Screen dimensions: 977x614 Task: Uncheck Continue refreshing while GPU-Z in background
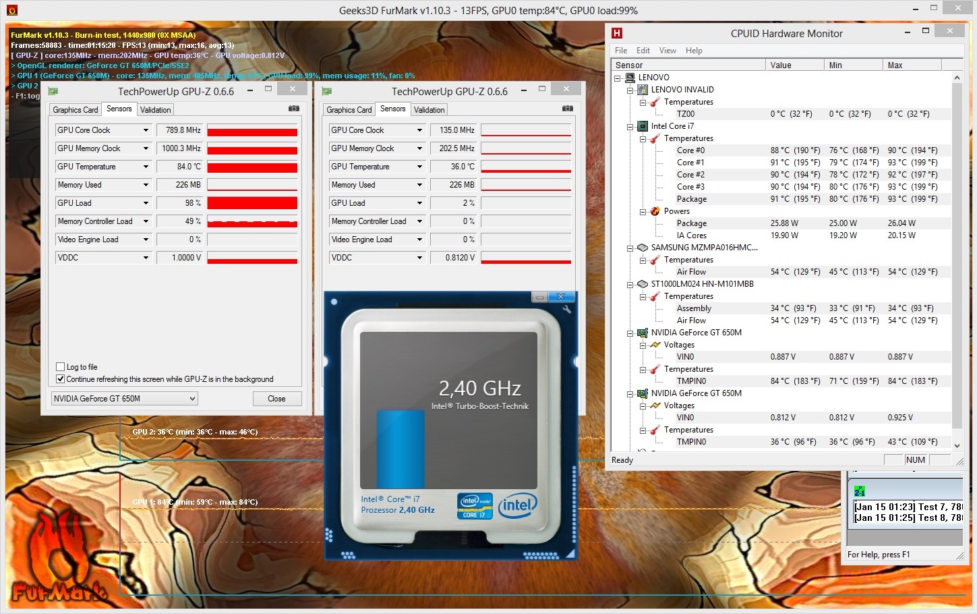61,379
